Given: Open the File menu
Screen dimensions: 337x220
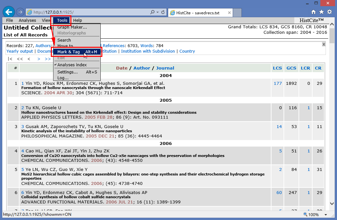Looking at the screenshot, I should tap(9, 20).
